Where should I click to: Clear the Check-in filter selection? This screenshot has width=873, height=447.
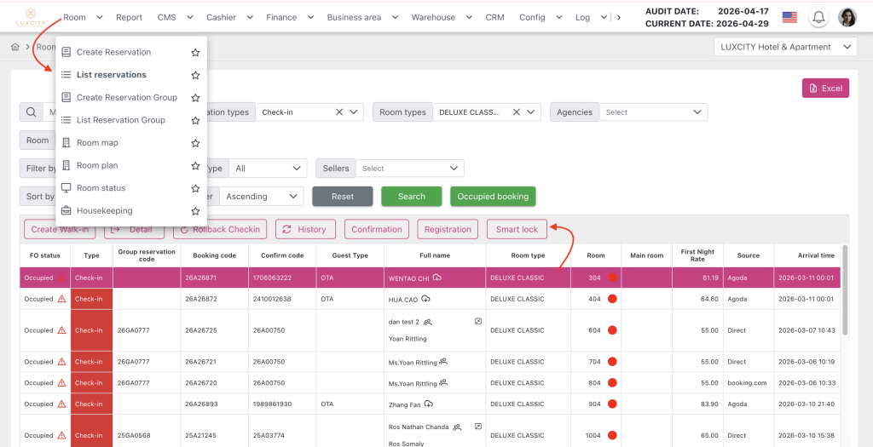pos(338,112)
